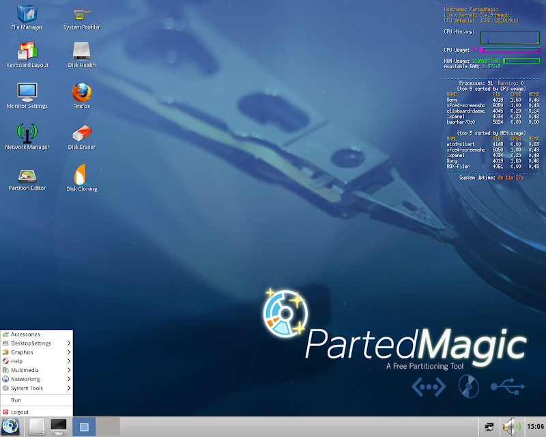
Task: Open the Help menu category
Action: tap(37, 361)
